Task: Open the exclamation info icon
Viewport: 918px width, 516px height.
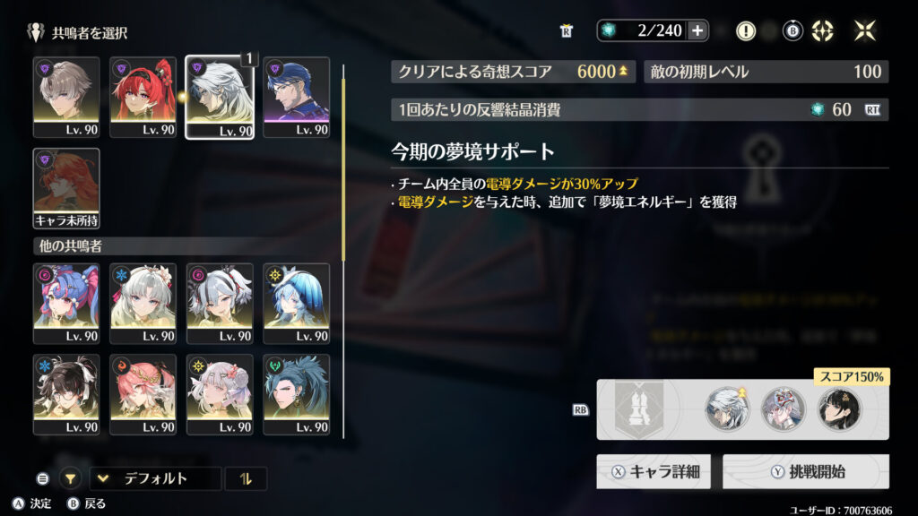Action: pos(745,30)
